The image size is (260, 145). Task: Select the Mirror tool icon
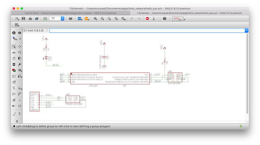[x=14, y=52]
